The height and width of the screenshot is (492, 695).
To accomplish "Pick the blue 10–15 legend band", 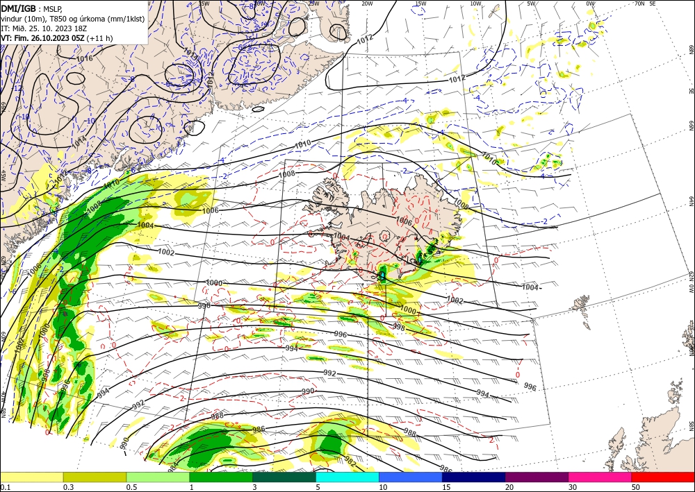I will coord(411,477).
